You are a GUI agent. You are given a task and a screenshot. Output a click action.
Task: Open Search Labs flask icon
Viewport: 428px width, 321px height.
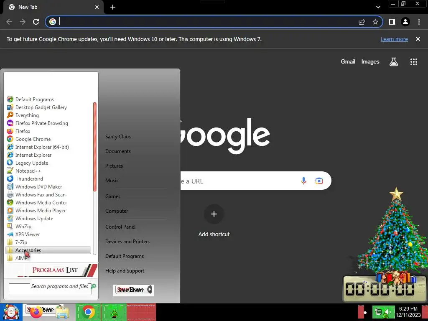point(394,62)
